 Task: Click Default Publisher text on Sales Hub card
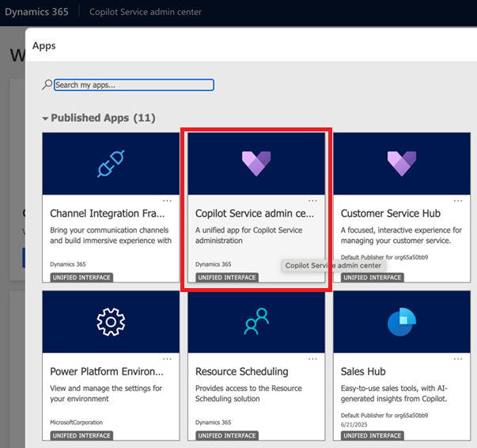tap(384, 416)
